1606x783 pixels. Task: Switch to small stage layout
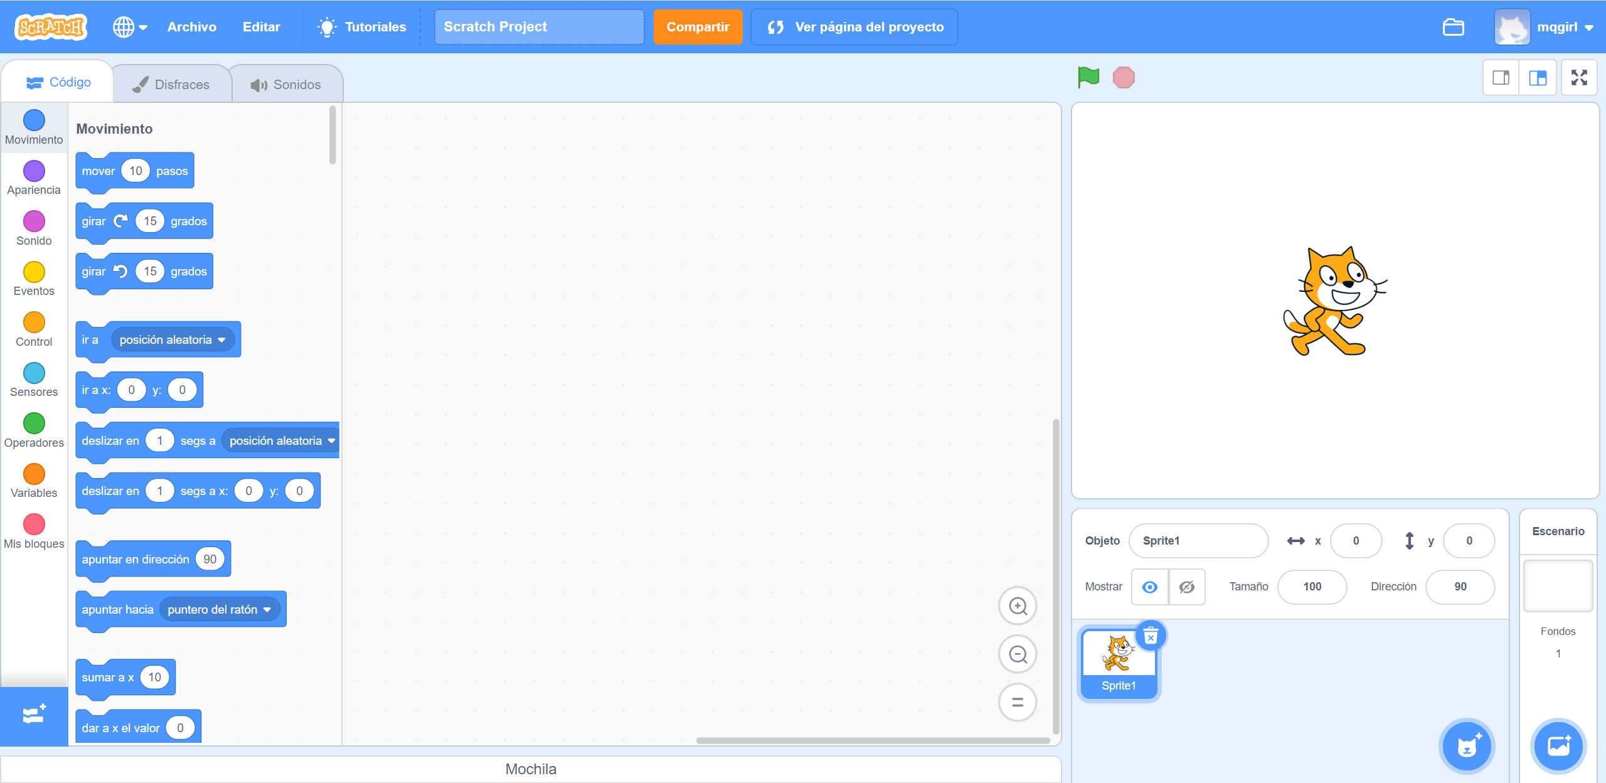point(1501,78)
